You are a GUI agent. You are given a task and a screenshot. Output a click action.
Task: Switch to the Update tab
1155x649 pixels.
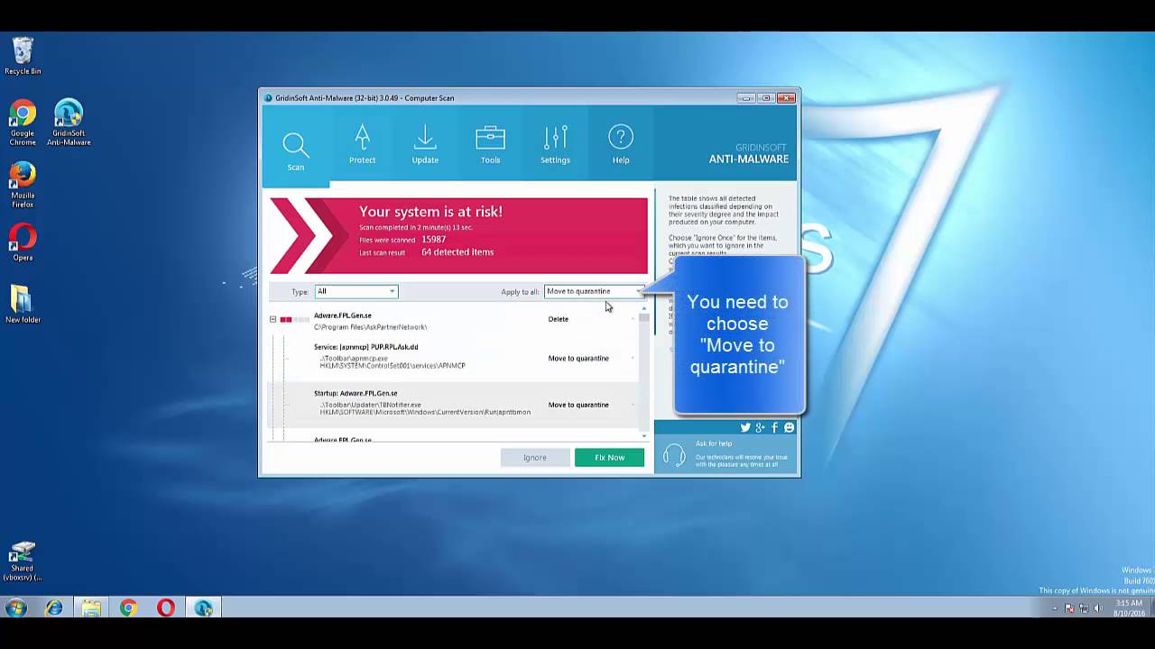425,145
